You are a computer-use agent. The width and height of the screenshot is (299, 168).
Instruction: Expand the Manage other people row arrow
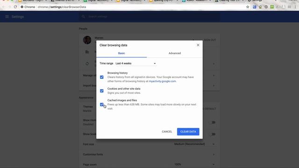click(x=214, y=76)
